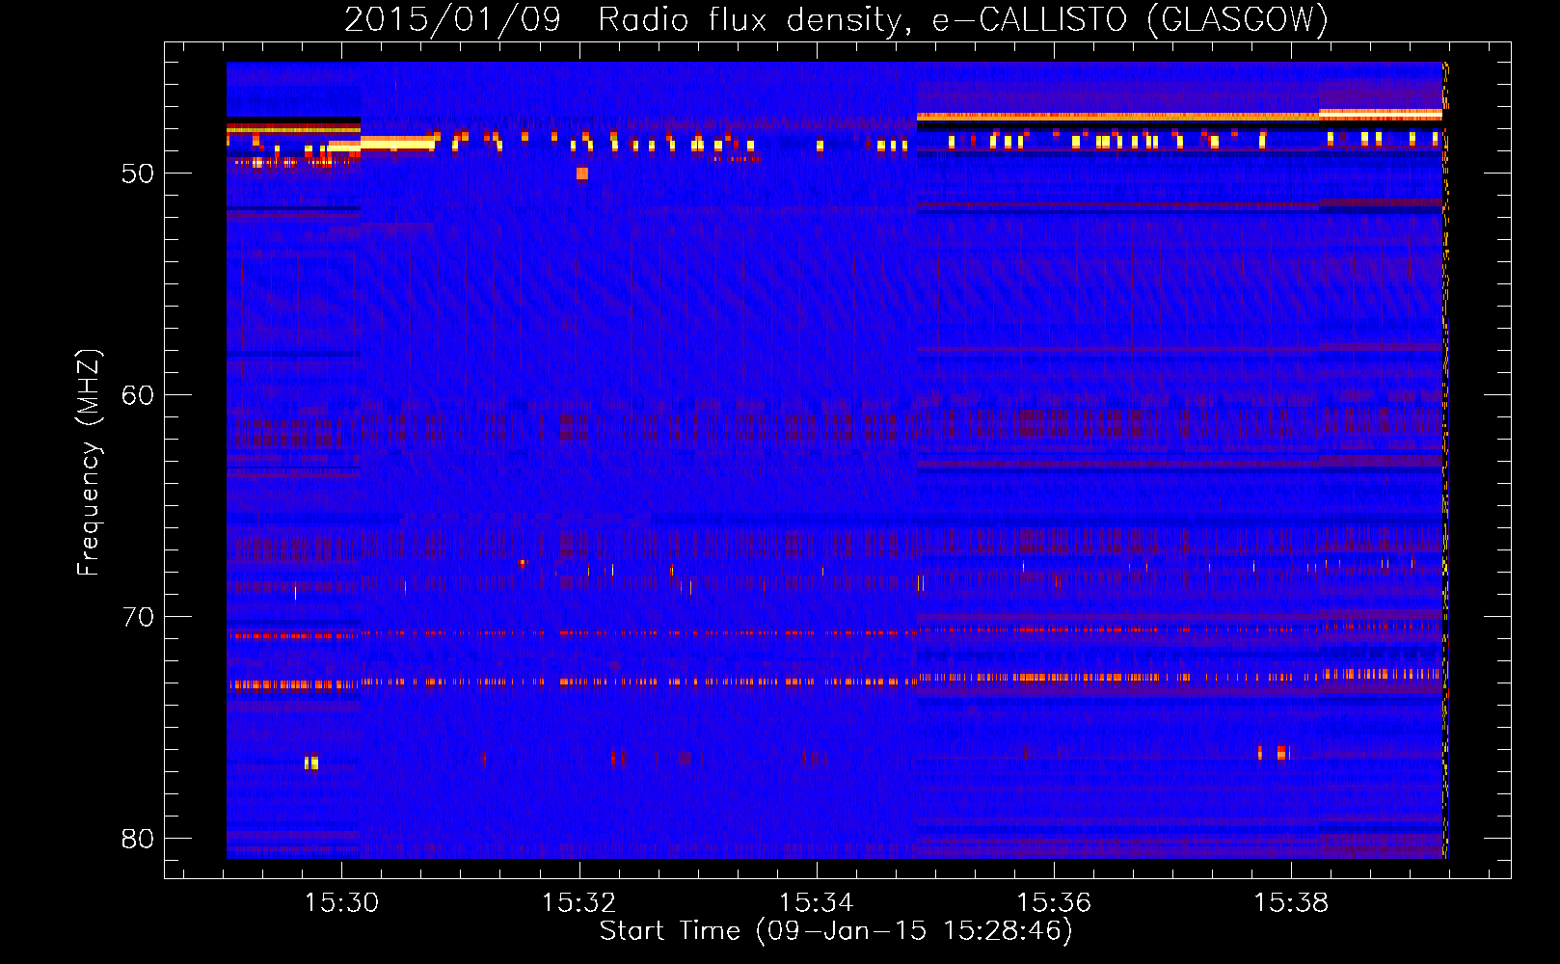
Task: Click the 15:32 time tick label
Action: point(579,903)
